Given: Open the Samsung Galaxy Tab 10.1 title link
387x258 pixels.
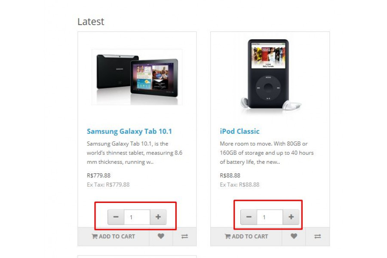Looking at the screenshot, I should pyautogui.click(x=129, y=131).
